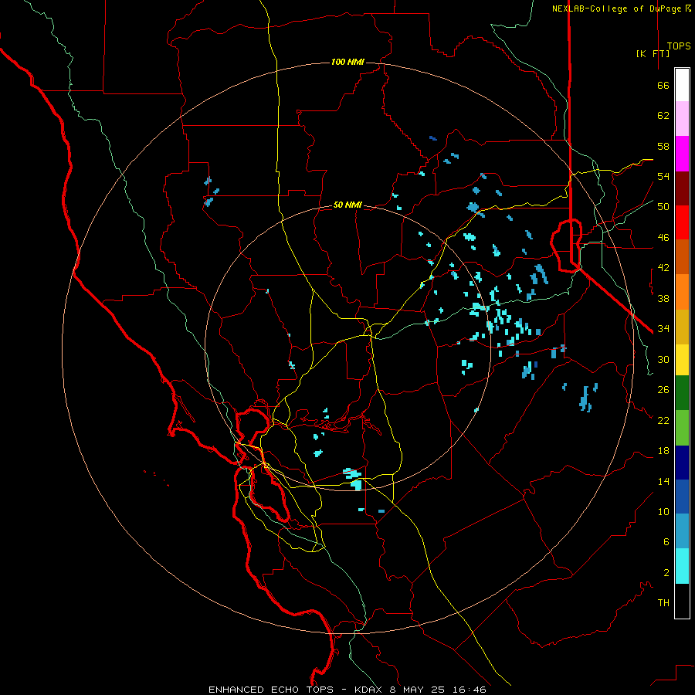The width and height of the screenshot is (695, 695).
Task: Click the TH label on the legend
Action: coord(663,602)
